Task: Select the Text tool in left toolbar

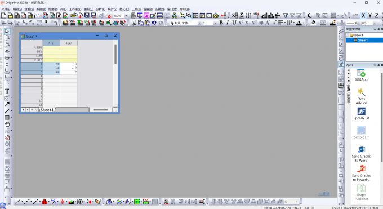Action: pyautogui.click(x=7, y=91)
